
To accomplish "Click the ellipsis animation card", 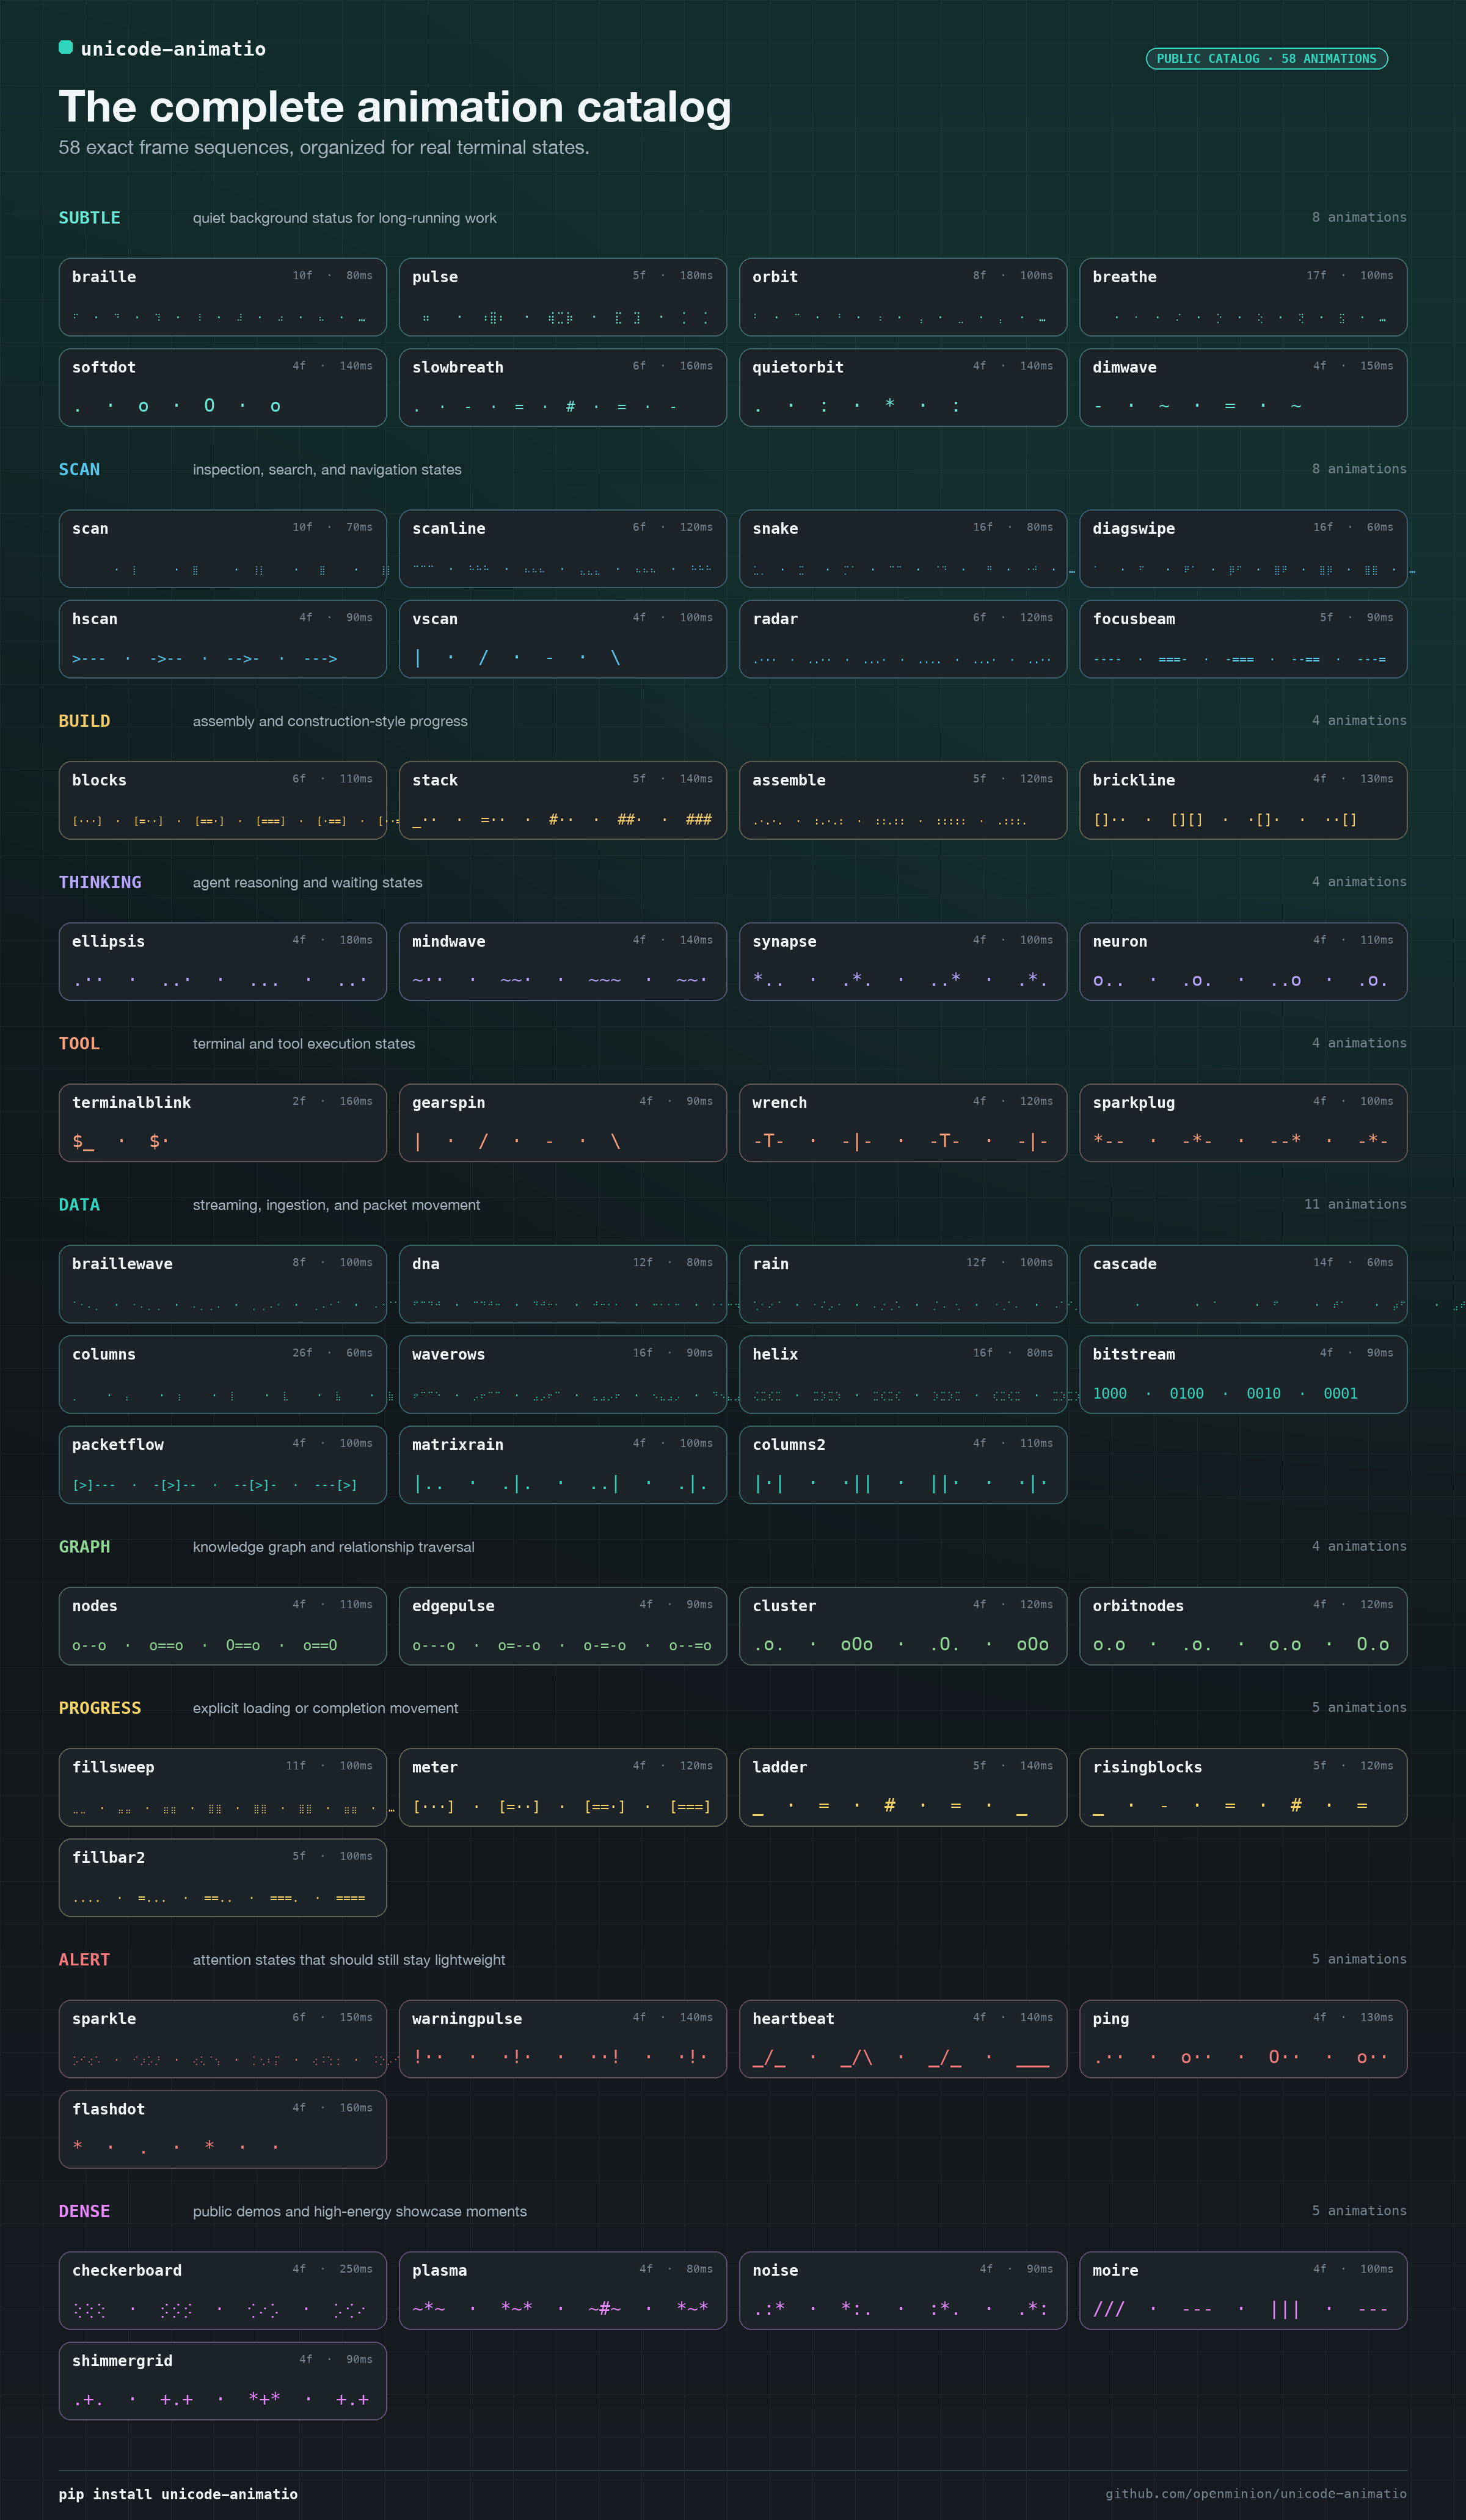I will [223, 961].
